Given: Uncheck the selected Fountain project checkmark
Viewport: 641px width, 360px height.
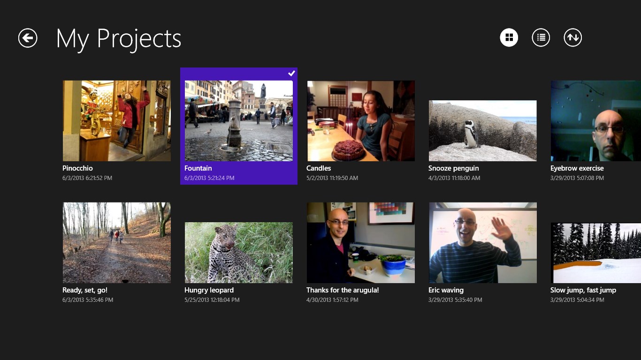Looking at the screenshot, I should coord(291,73).
